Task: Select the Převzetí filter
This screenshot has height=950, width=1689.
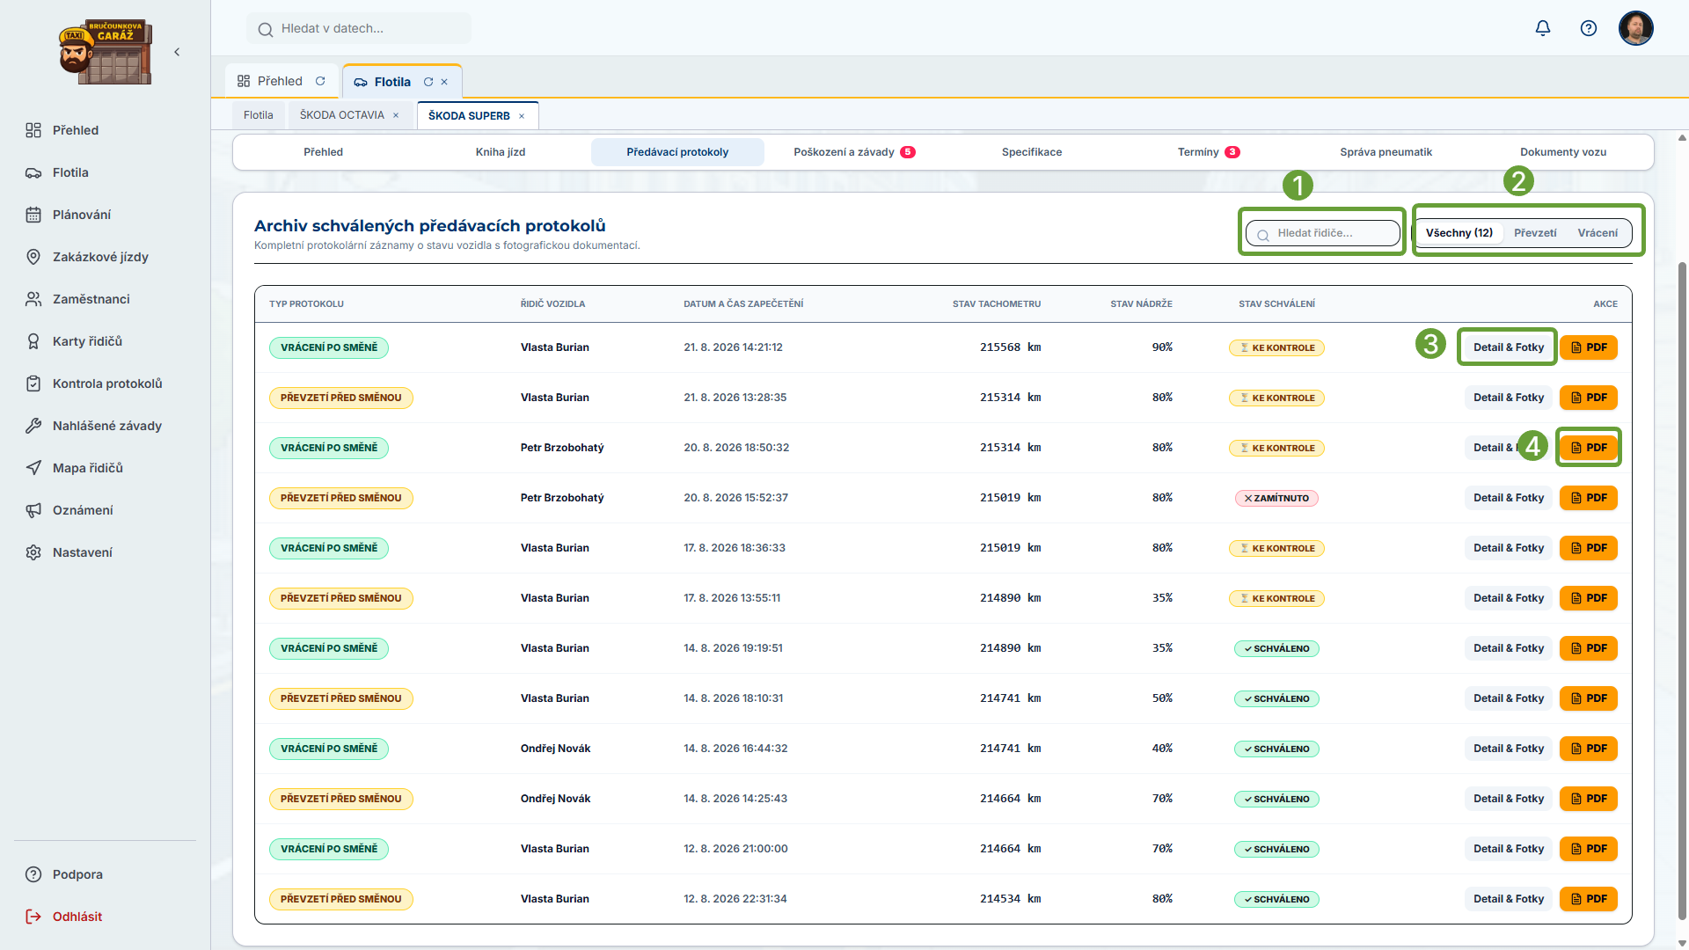Action: [x=1535, y=233]
